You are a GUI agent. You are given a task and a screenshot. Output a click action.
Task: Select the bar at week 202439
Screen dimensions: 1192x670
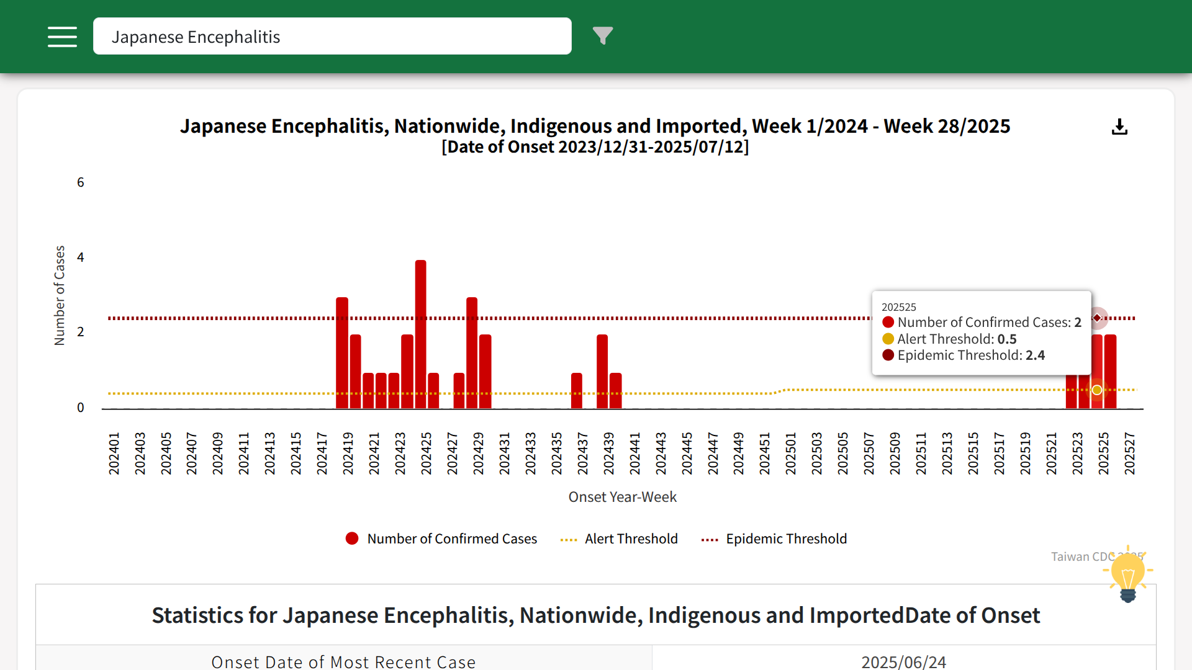tap(602, 372)
